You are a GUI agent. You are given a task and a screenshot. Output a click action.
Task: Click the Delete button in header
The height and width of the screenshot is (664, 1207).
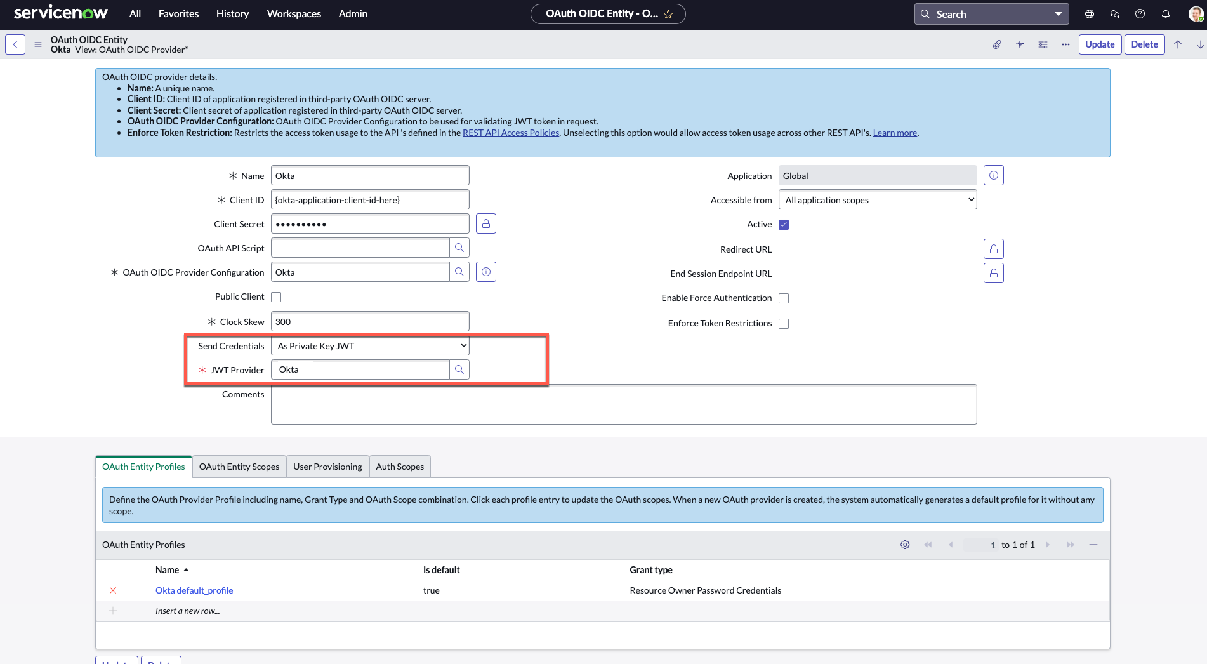1144,44
